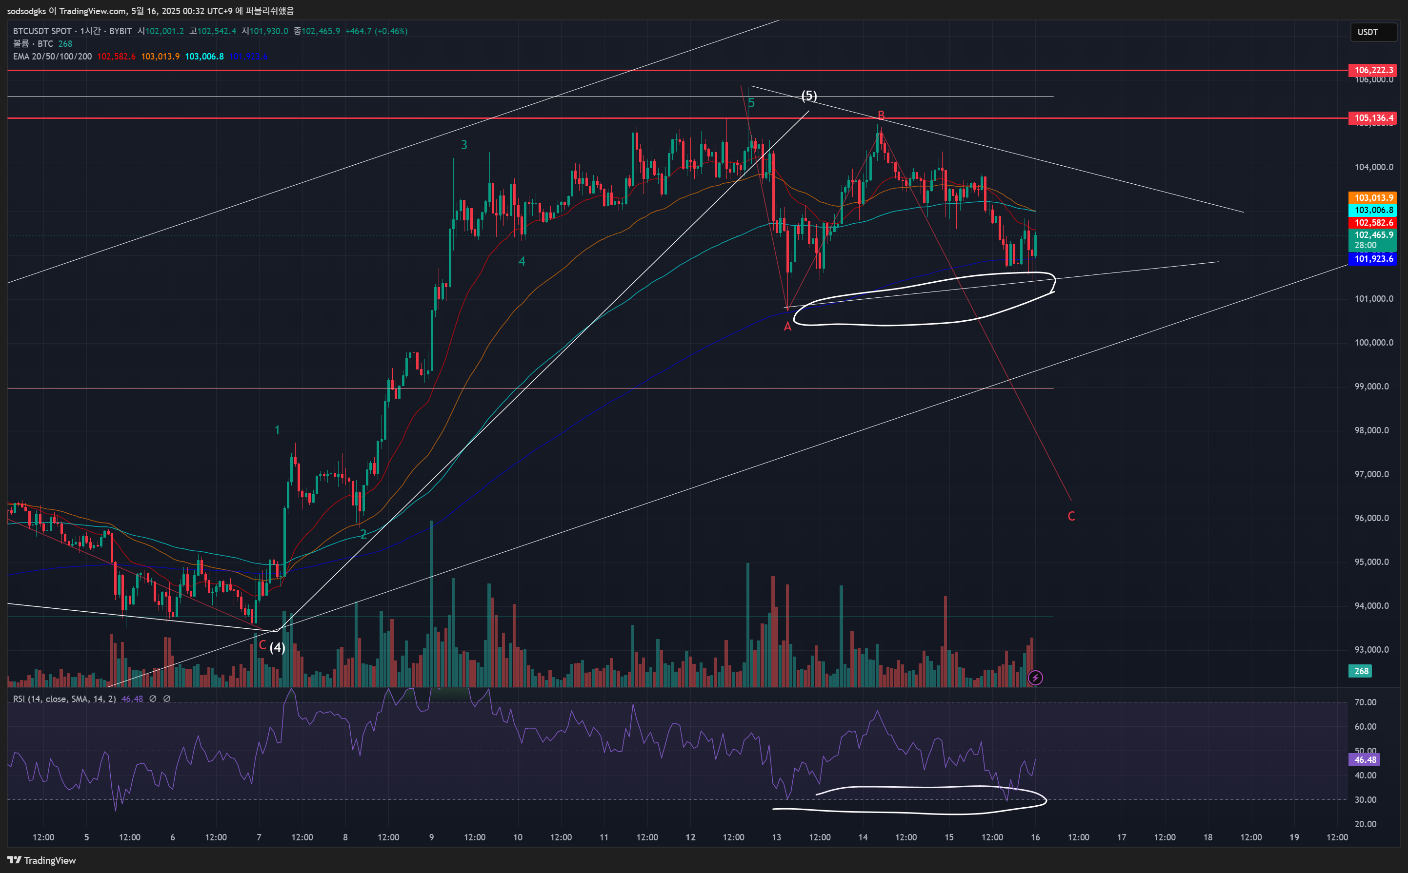Viewport: 1408px width, 873px height.
Task: Open volume details via the 268 value
Action: 65,43
